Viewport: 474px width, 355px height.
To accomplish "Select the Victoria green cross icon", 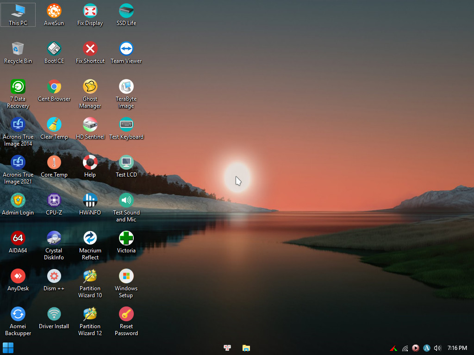I will pyautogui.click(x=126, y=239).
